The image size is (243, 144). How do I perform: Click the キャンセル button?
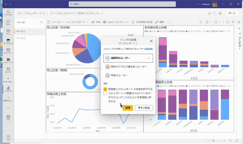(144, 108)
